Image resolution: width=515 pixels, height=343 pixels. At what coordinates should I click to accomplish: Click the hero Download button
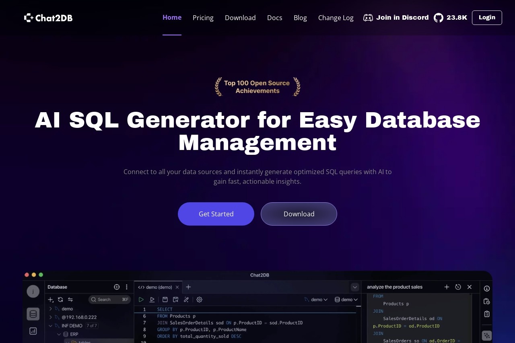point(299,214)
